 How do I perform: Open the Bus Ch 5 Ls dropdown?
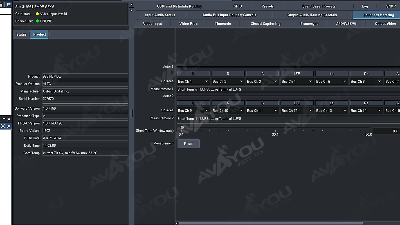pyautogui.click(x=332, y=81)
